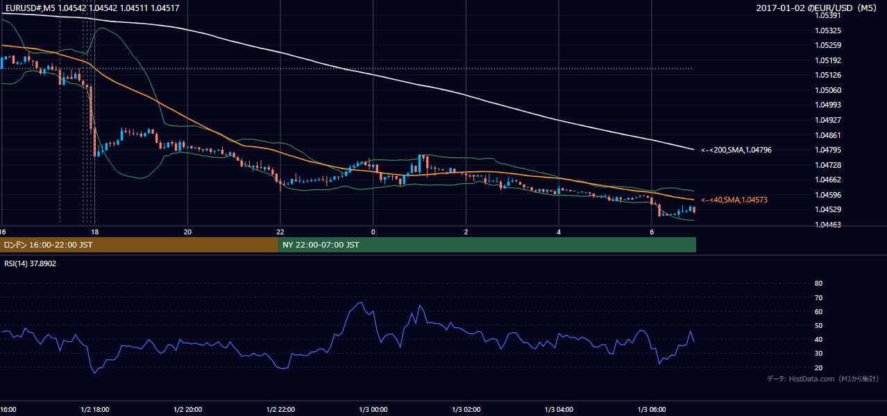Click hour label '20' under the price chart
The height and width of the screenshot is (416, 887).
pyautogui.click(x=187, y=232)
